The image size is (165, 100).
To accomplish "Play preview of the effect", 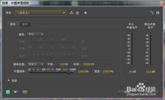I will (x=16, y=92).
